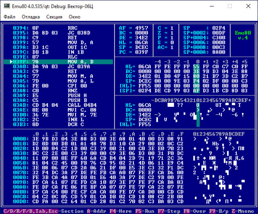Click F5-Run hint in bottom bar
258x214 pixels.
pos(145,210)
